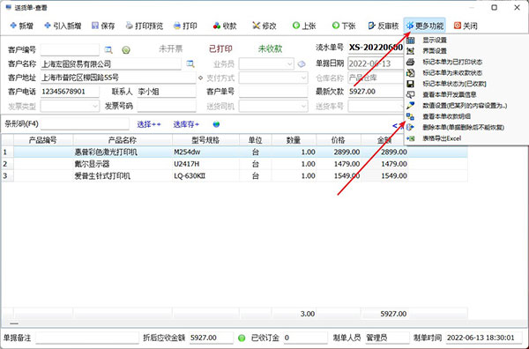Viewport: 529px width, 349px height.
Task: Click the model cell U2417H
Action: pos(205,164)
